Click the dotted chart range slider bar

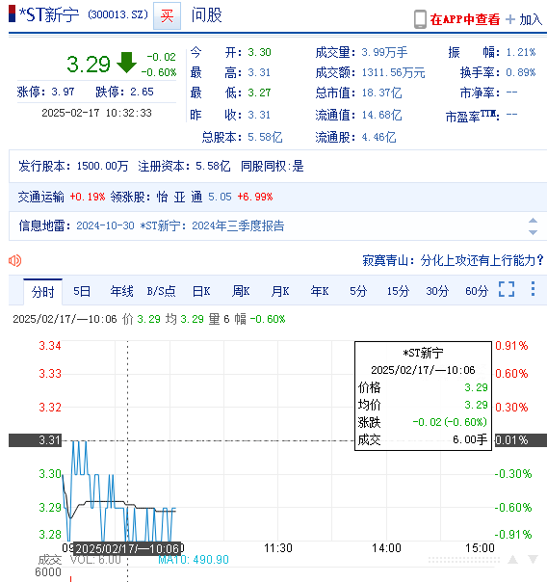tap(463, 560)
